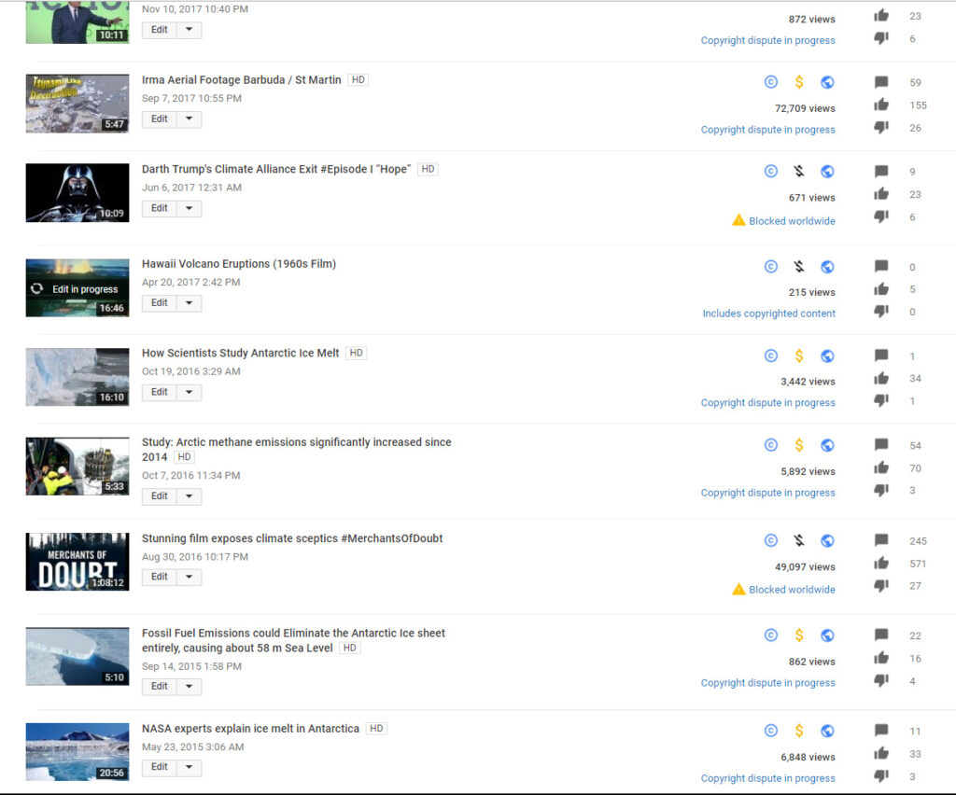Open Edit dropdown arrow for Hawaii Volcano Eruptions

tap(189, 303)
